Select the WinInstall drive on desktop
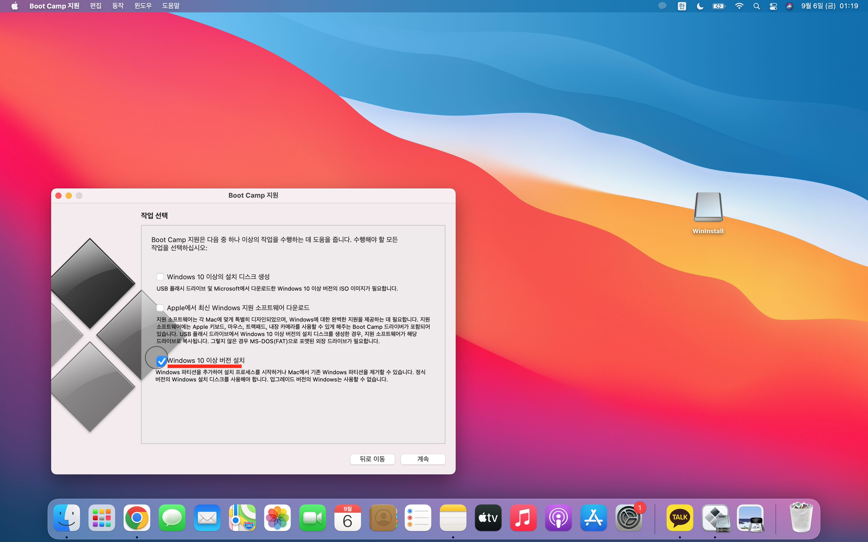Image resolution: width=868 pixels, height=542 pixels. point(708,213)
